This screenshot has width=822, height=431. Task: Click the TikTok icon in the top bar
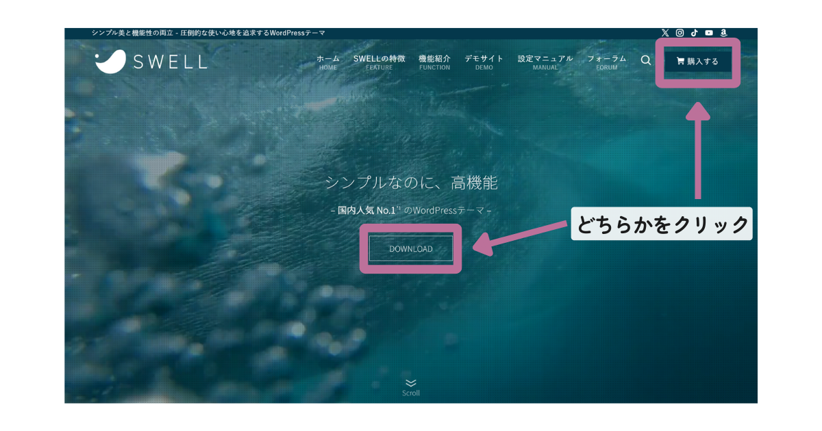(x=695, y=32)
